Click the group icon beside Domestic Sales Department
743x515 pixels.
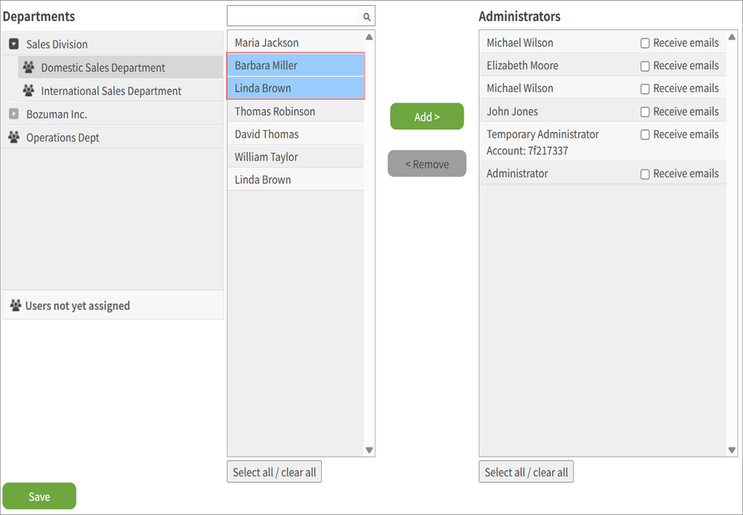tap(28, 67)
